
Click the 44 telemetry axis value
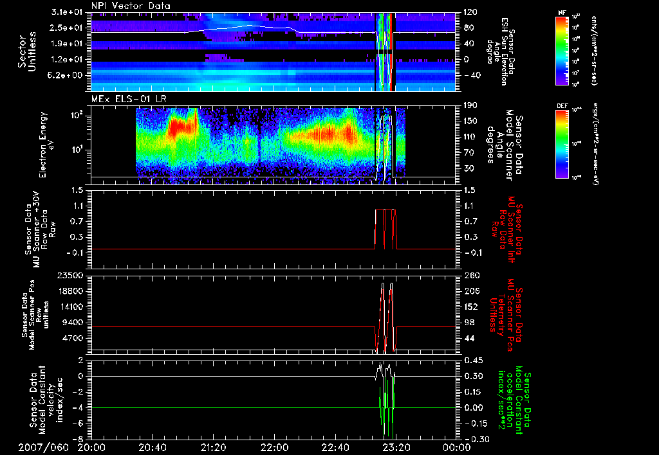(x=469, y=338)
